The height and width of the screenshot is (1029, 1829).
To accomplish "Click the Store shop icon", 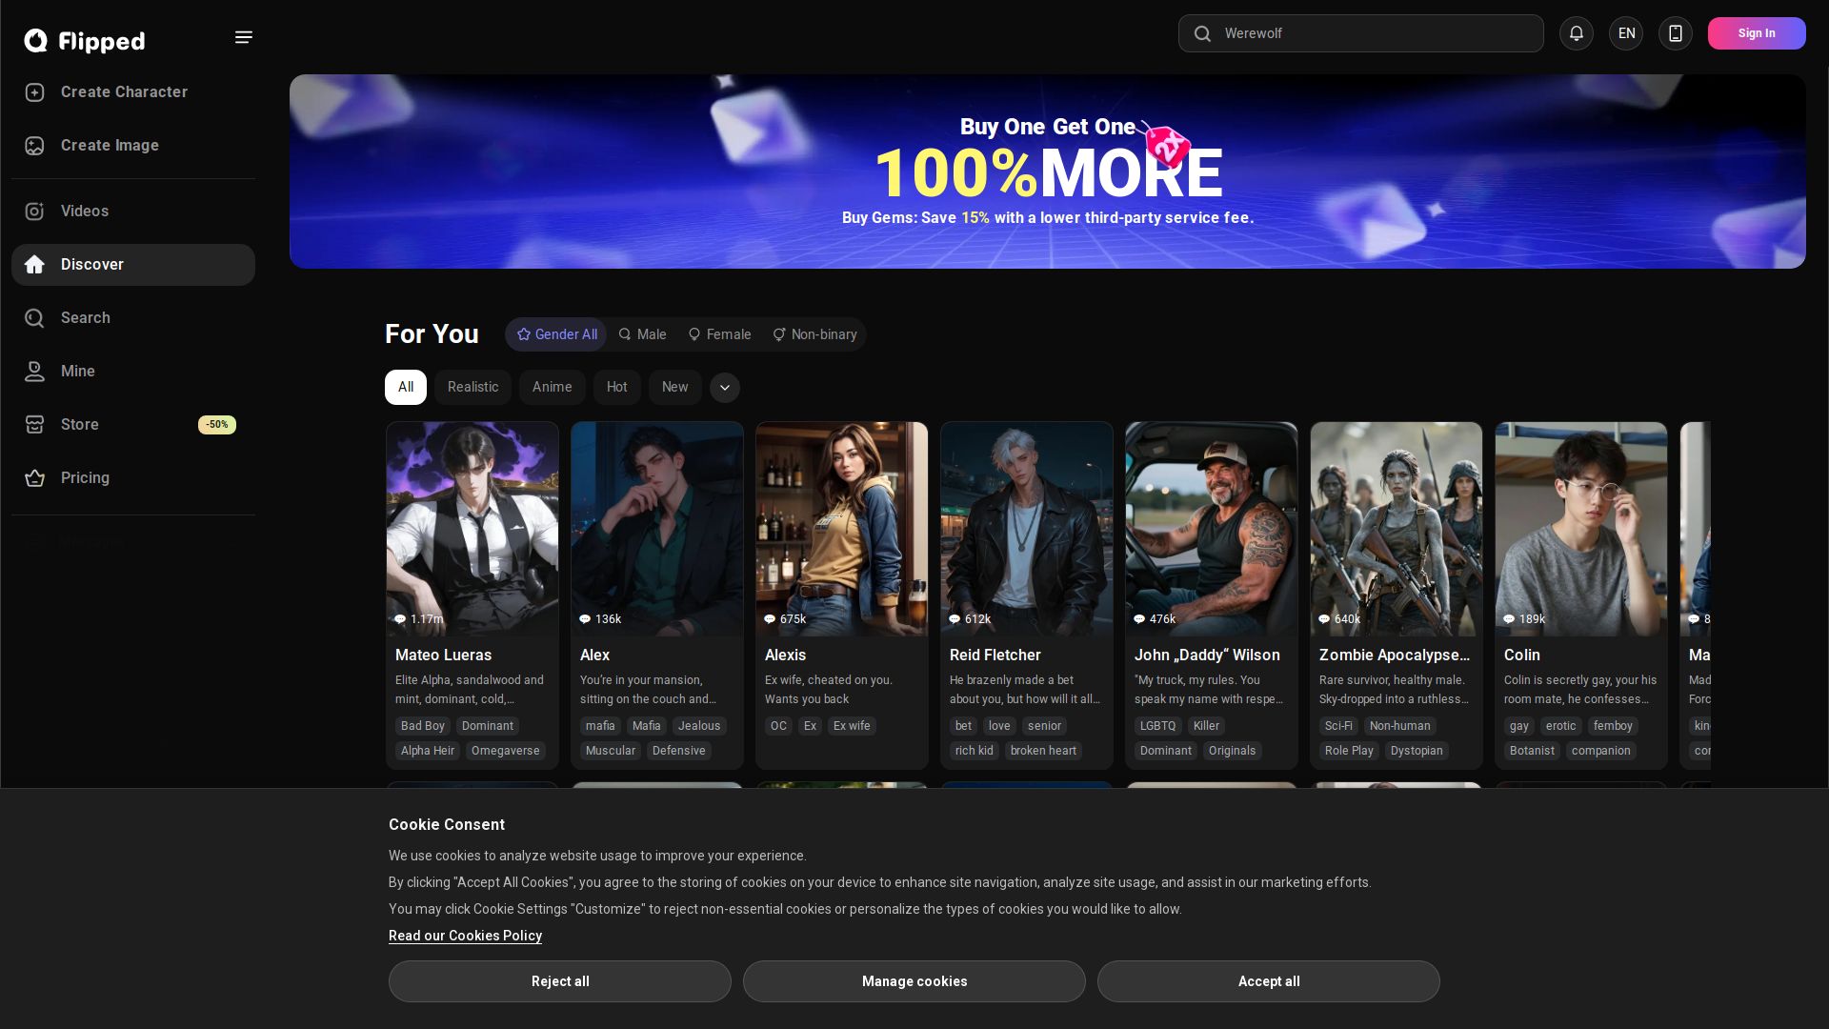I will pos(35,425).
